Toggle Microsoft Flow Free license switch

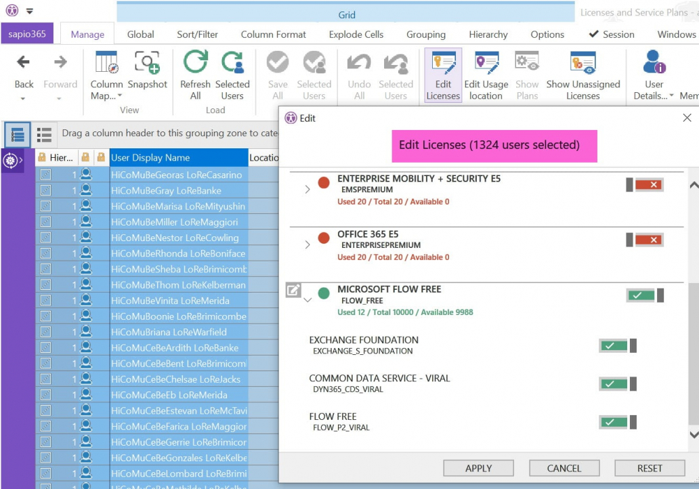(645, 295)
